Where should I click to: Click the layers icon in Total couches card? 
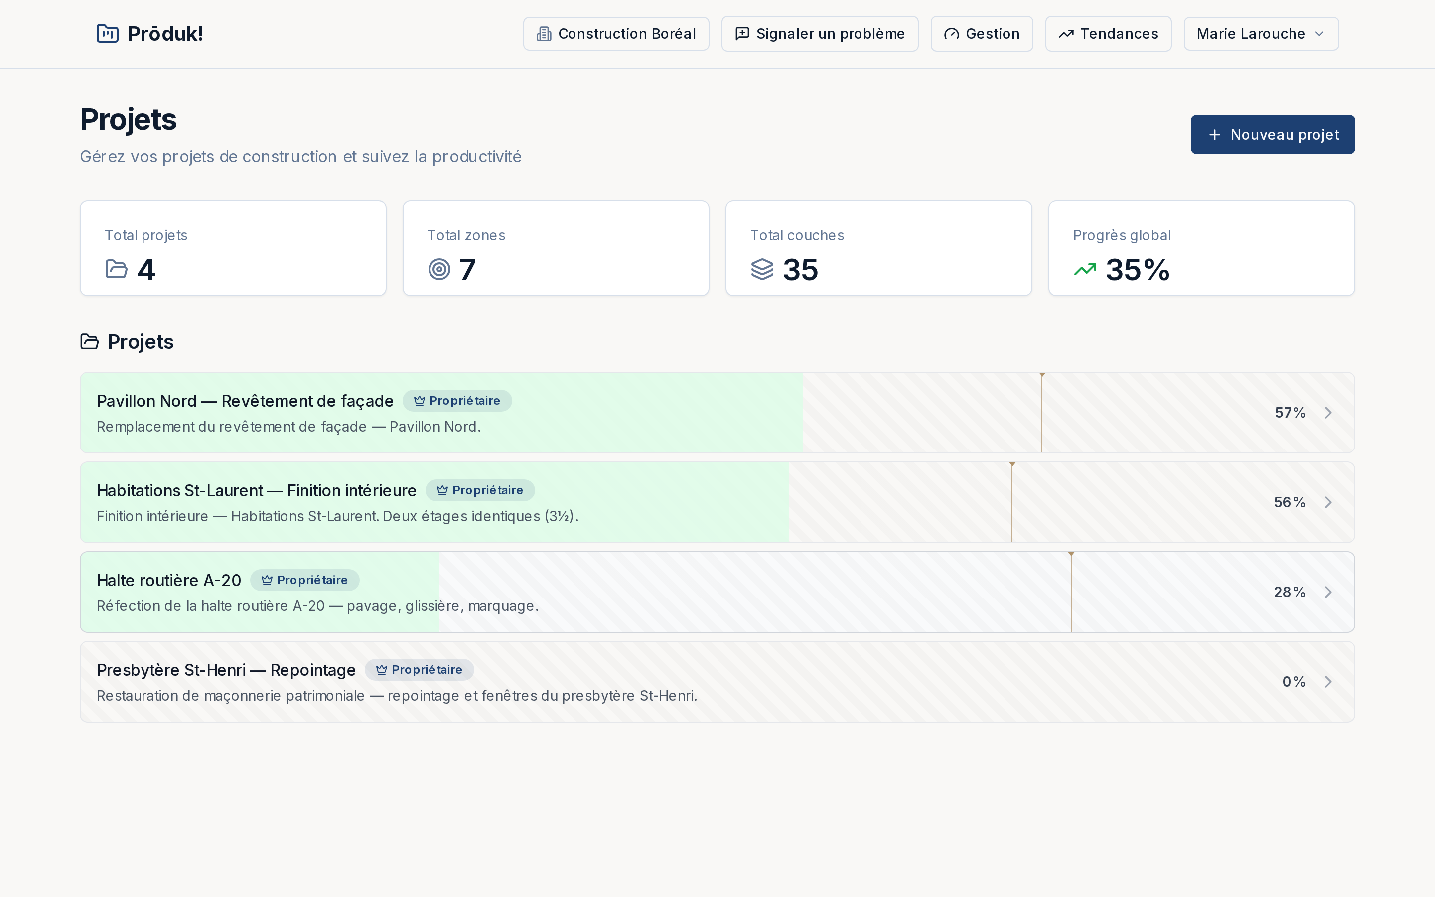(x=762, y=269)
